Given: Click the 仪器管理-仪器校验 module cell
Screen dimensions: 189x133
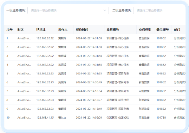Looking at the screenshot, I should pyautogui.click(x=118, y=118).
